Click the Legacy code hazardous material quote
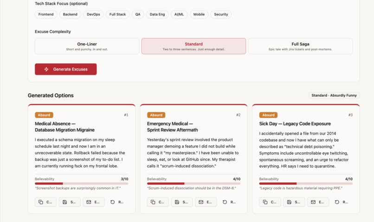Image resolution: width=374 pixels, height=222 pixels. (301, 188)
